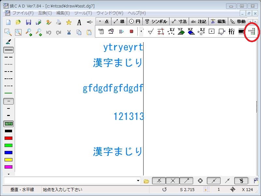Switch to the 移動 tab
Image resolution: width=261 pixels, height=196 pixels.
[x=238, y=22]
